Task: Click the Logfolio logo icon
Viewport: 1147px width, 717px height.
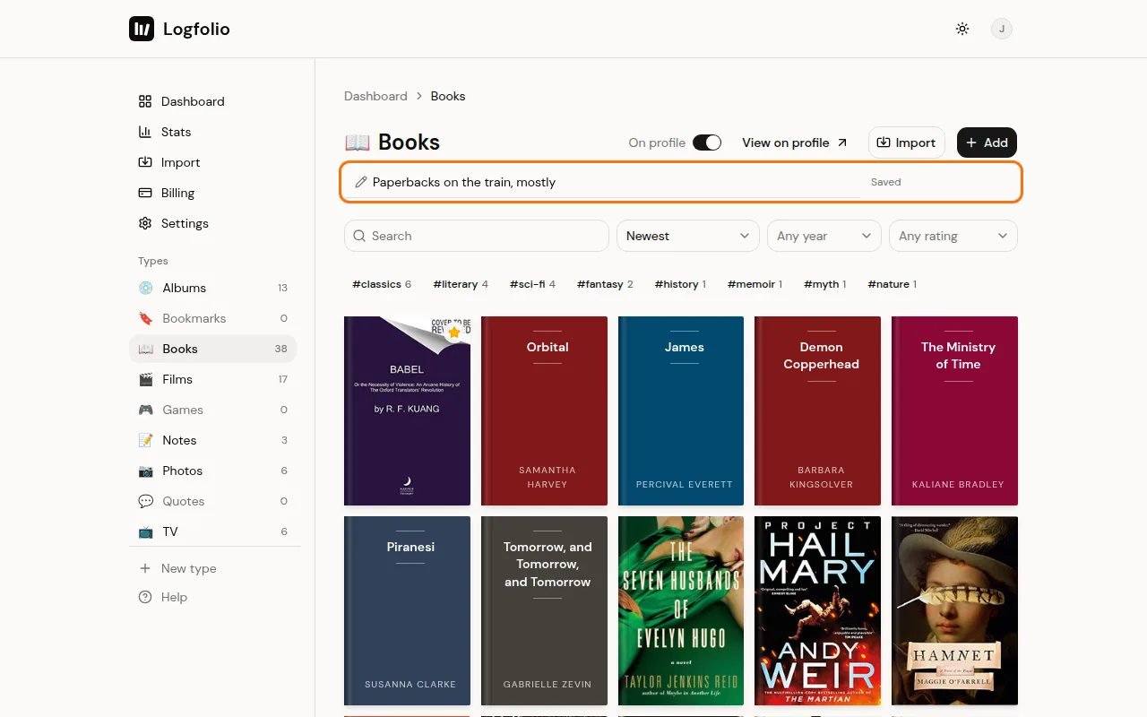Action: (x=142, y=29)
